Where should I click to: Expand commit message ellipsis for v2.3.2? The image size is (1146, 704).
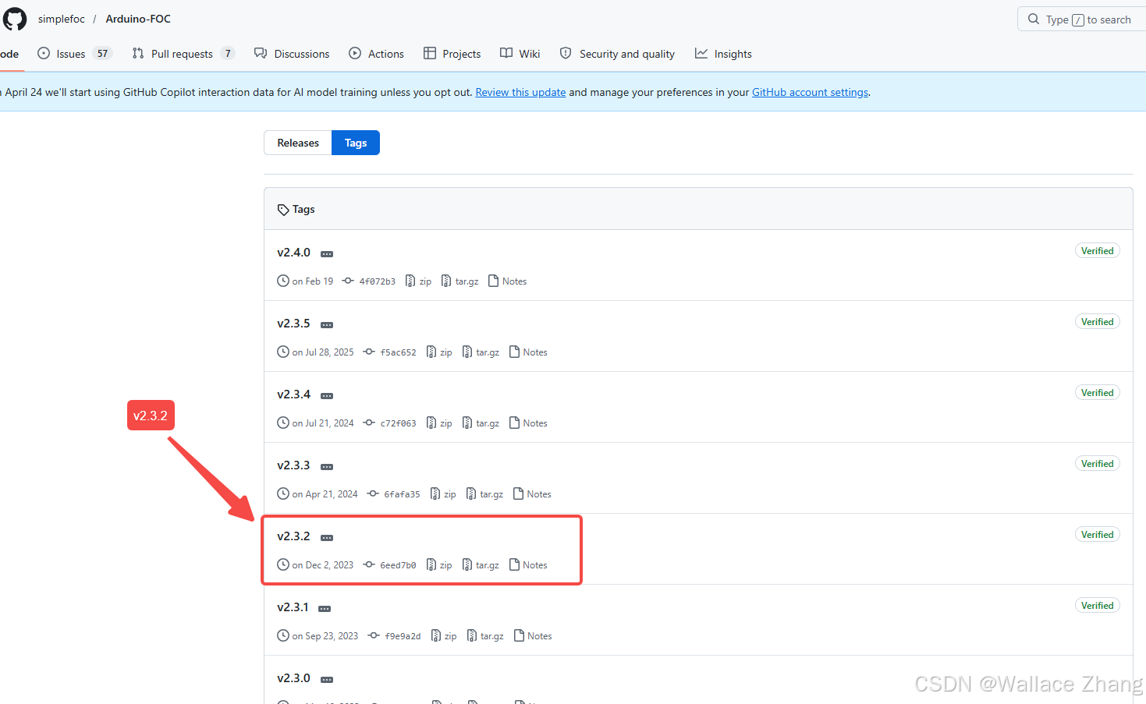pyautogui.click(x=327, y=538)
